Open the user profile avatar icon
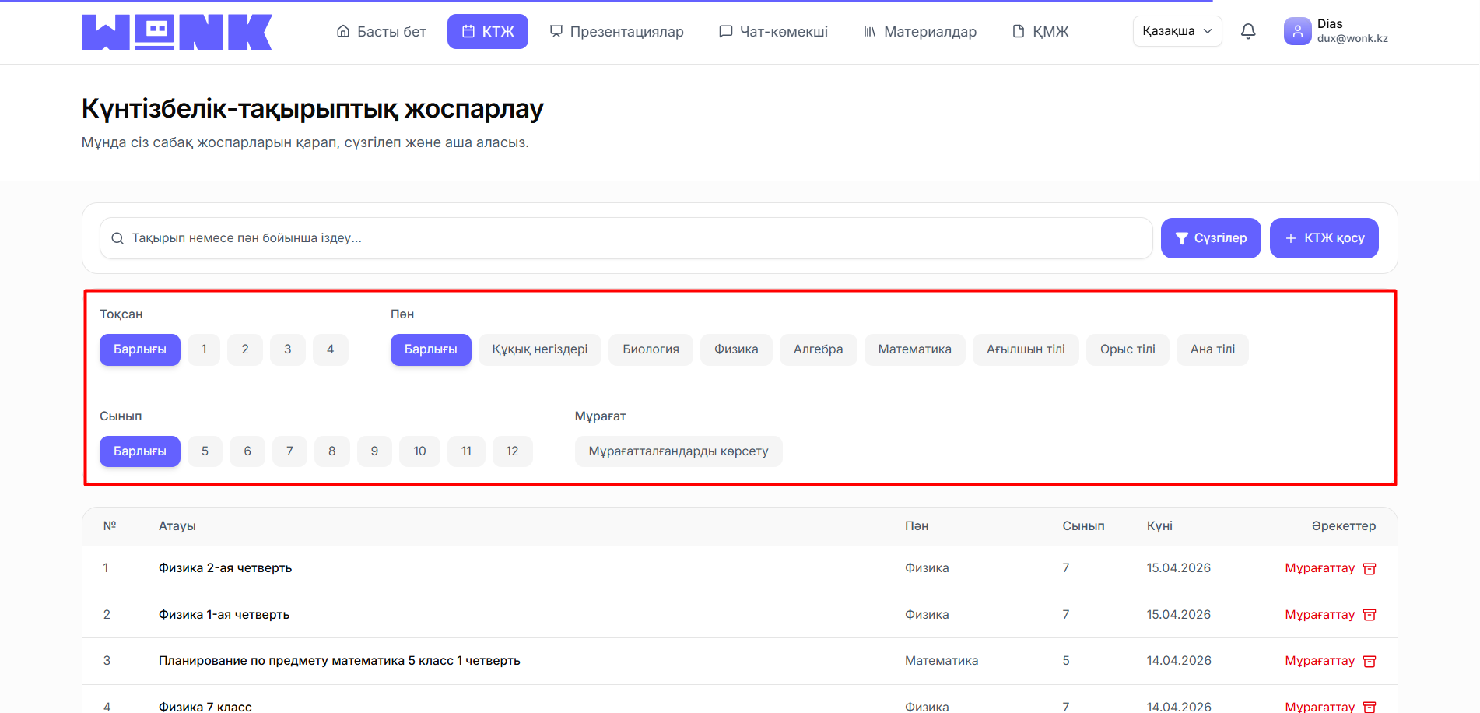The width and height of the screenshot is (1480, 713). [x=1297, y=31]
